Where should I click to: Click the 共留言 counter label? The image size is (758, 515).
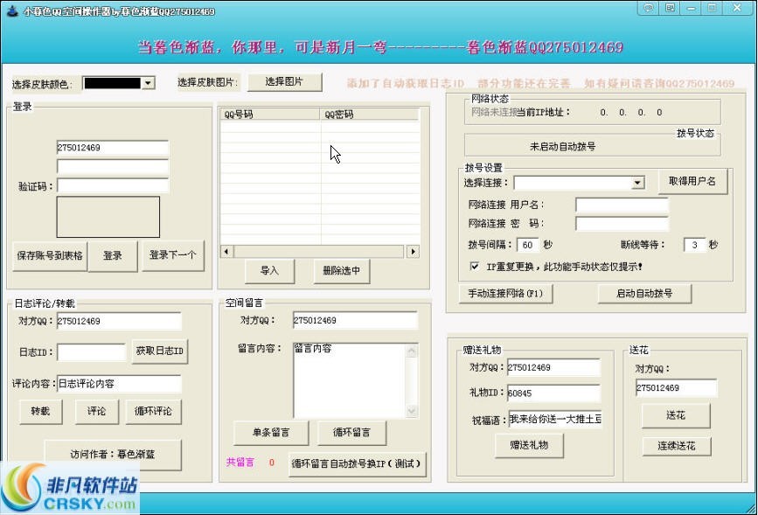240,463
